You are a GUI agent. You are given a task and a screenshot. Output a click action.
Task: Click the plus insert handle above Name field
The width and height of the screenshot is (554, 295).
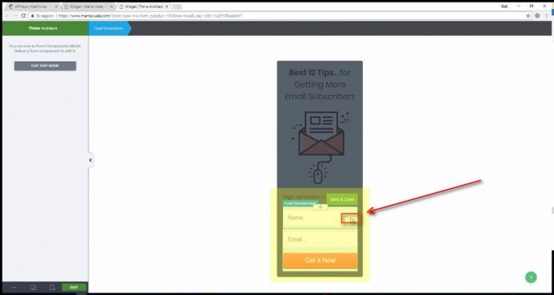(x=320, y=207)
